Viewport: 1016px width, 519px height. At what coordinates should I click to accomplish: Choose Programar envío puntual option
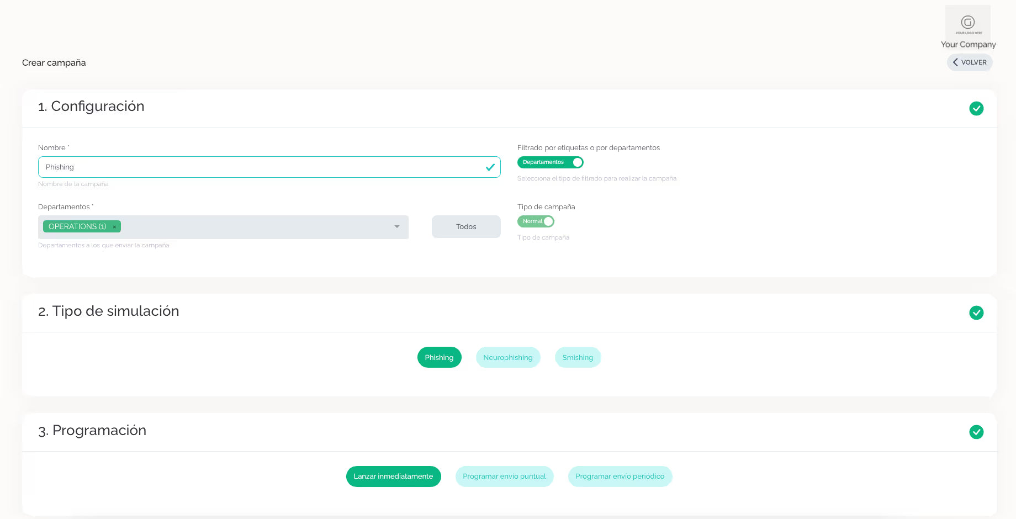pos(504,476)
